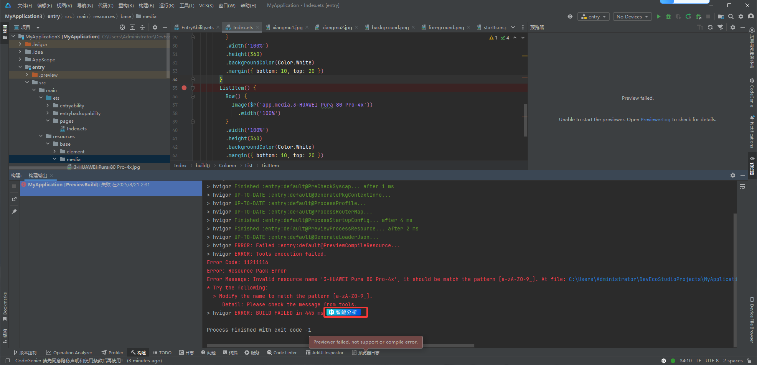Open the ArkUI Inspector tool tab
Image resolution: width=757 pixels, height=365 pixels.
click(325, 352)
